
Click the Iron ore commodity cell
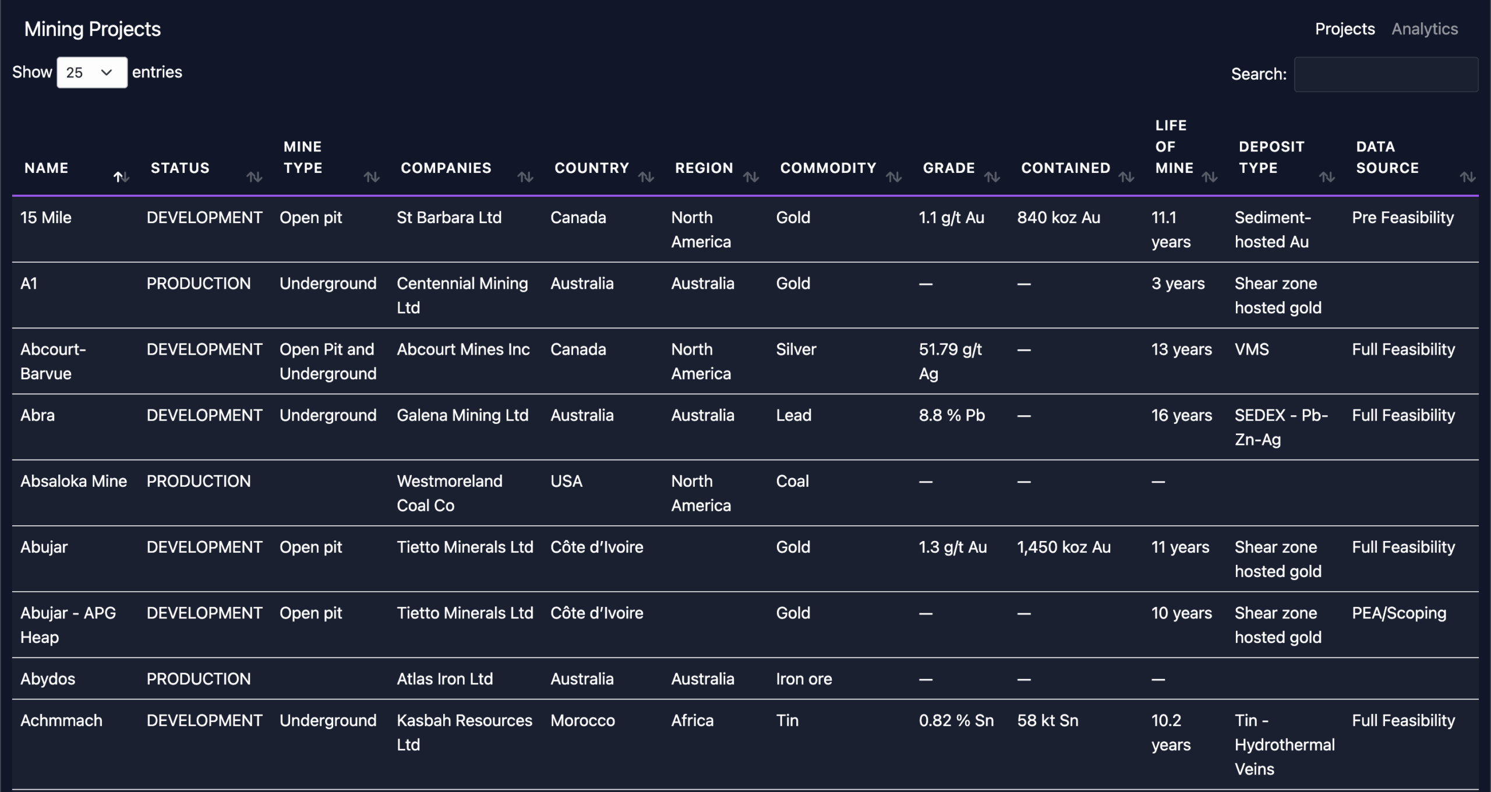[804, 679]
